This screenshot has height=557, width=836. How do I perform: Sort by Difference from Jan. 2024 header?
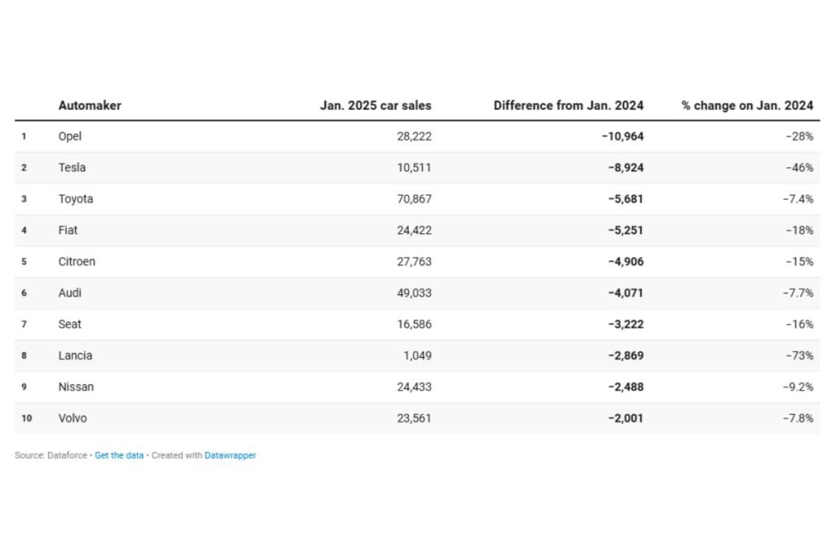(x=568, y=105)
